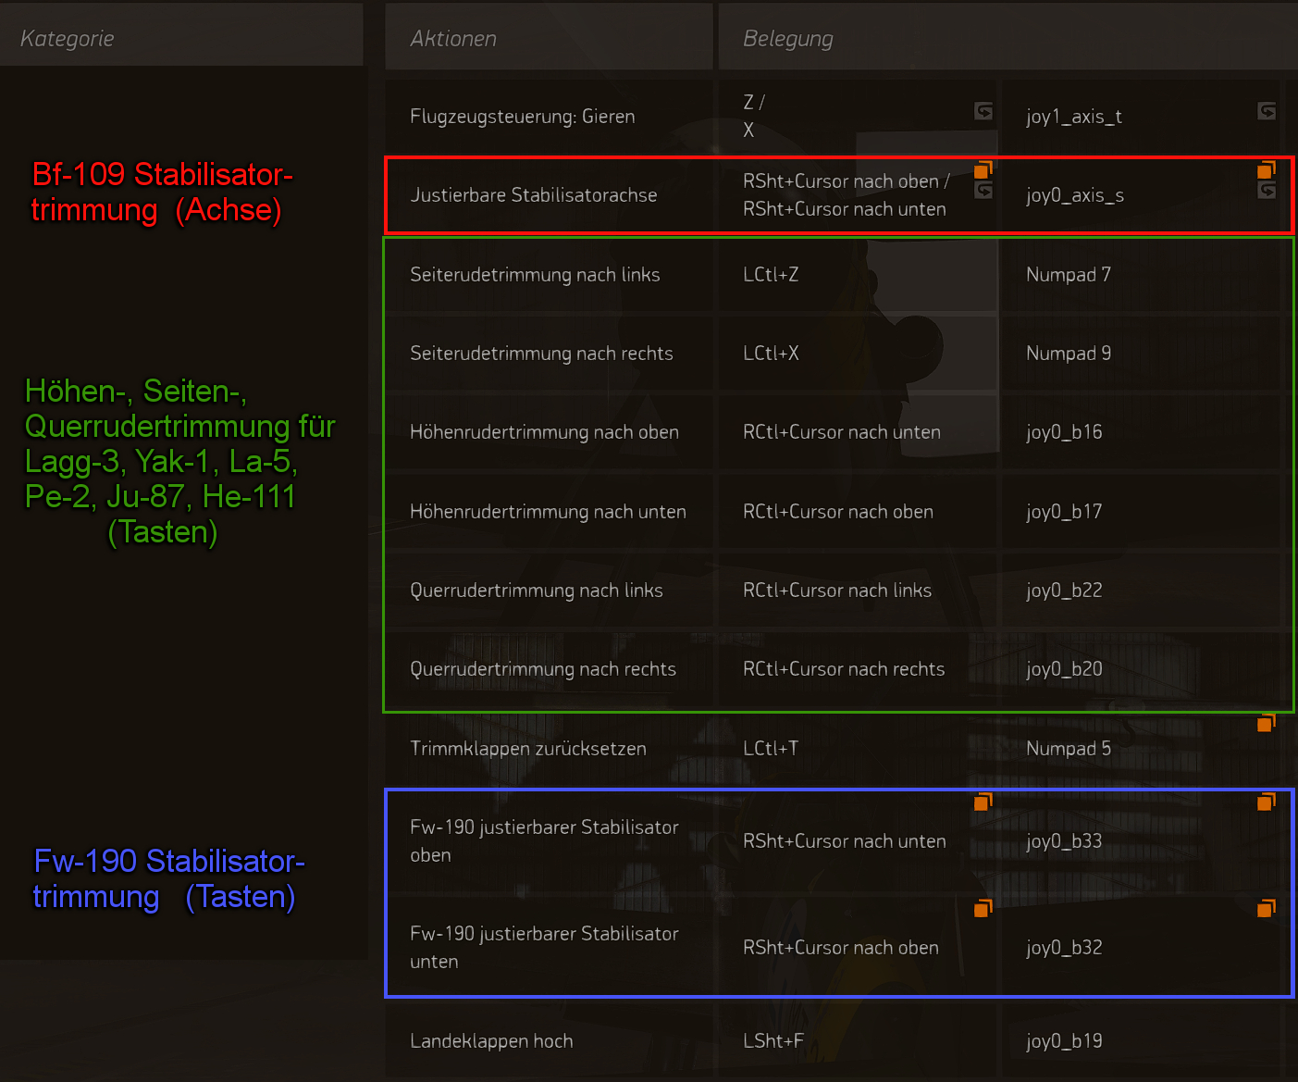Click grey invert icon beside joy0_axis_s

[x=1267, y=190]
